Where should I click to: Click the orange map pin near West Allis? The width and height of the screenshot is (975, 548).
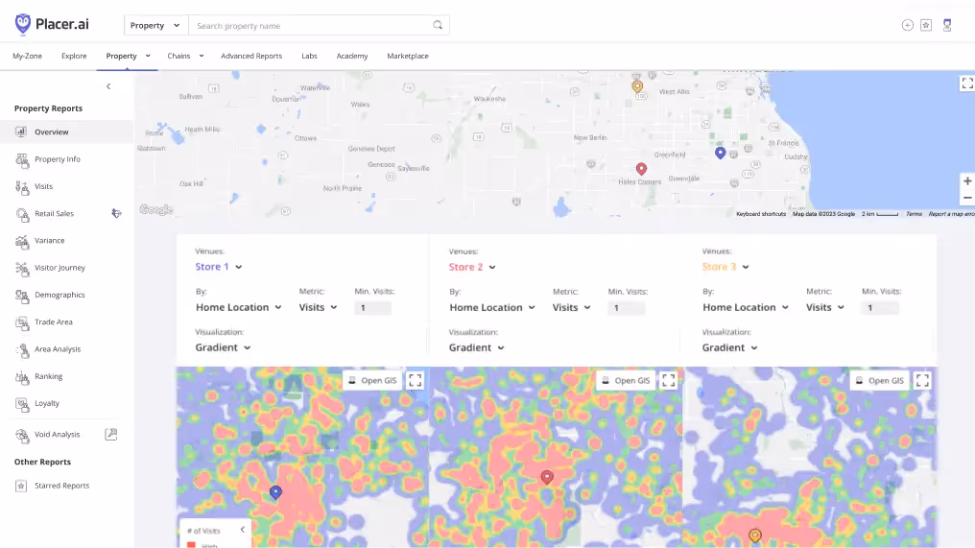(x=637, y=86)
